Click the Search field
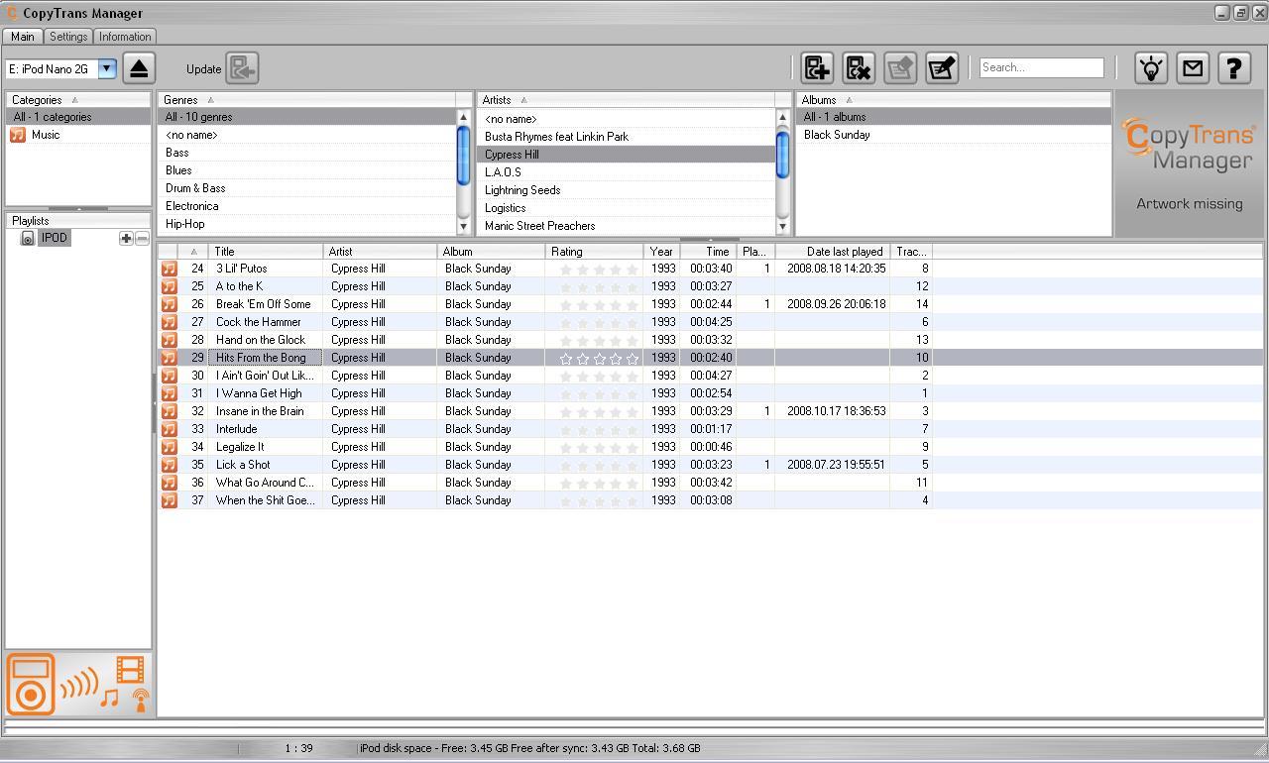 [1041, 67]
